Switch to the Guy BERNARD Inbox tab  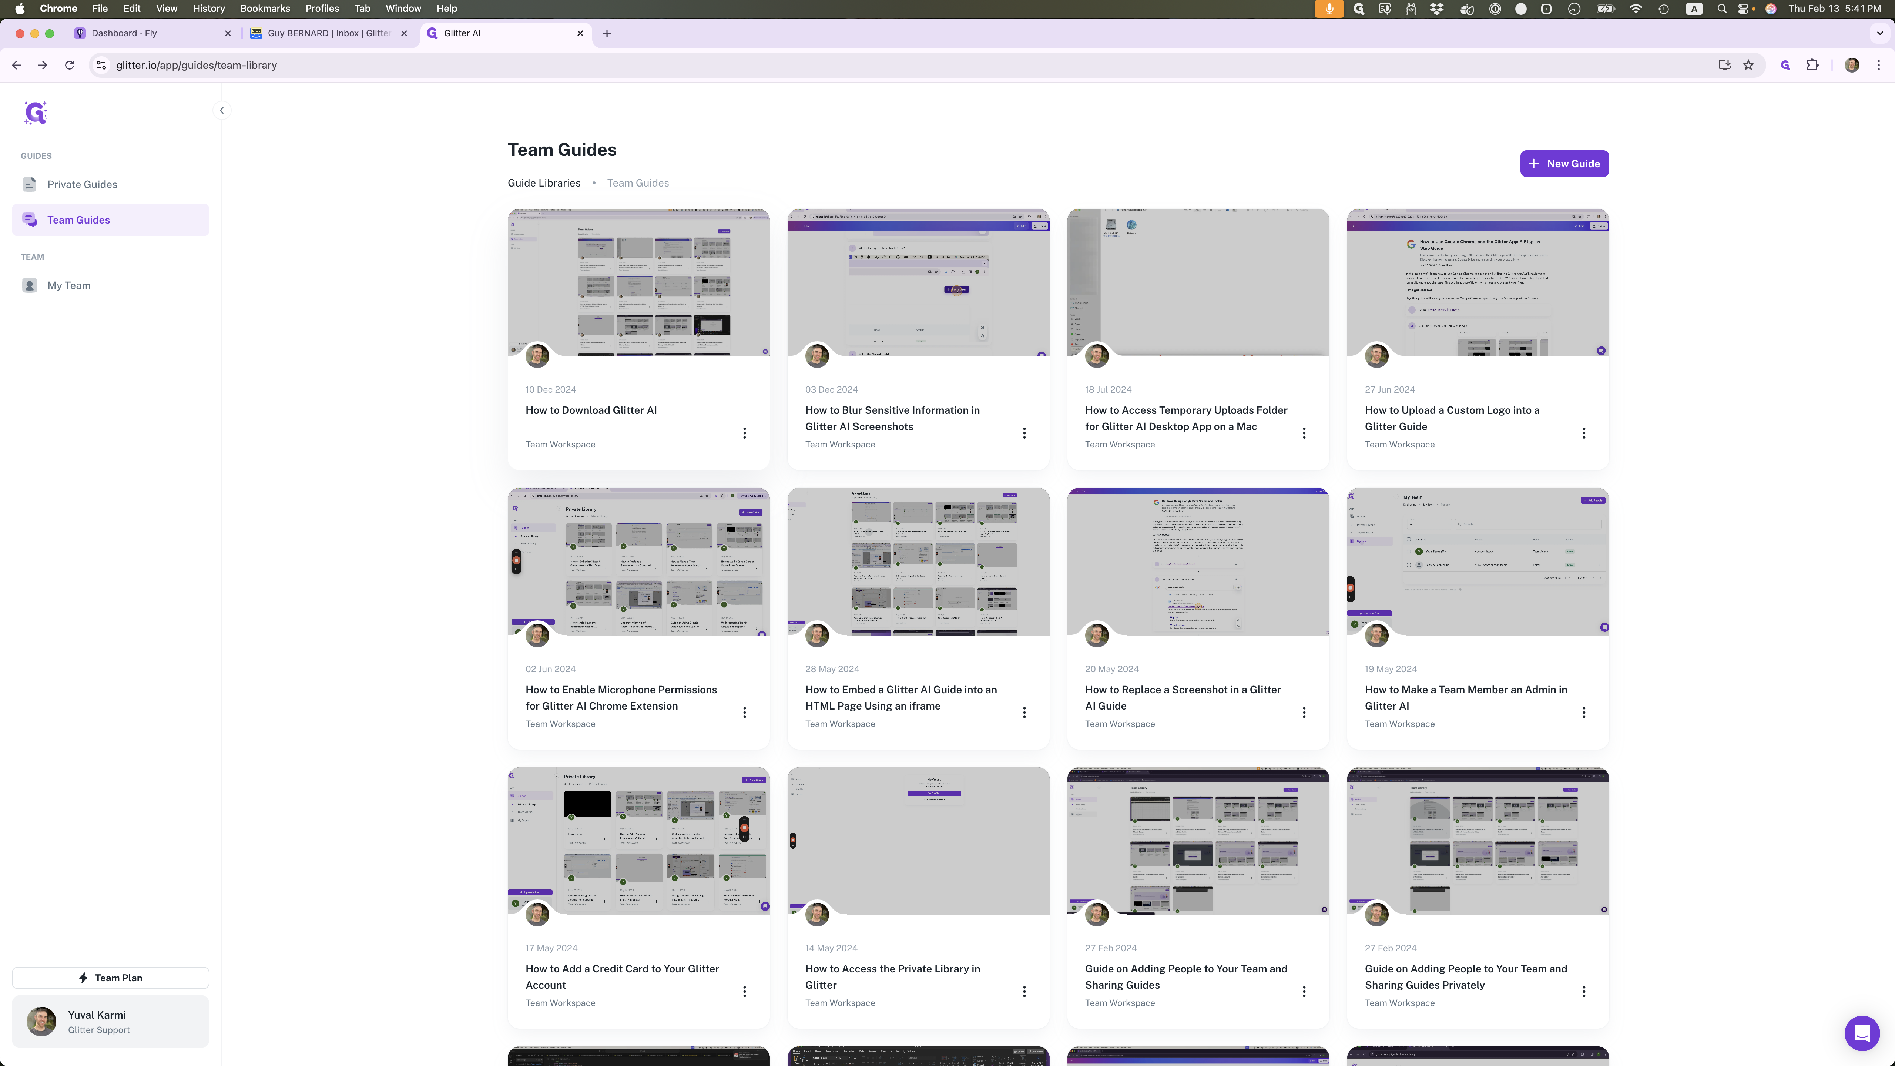(329, 33)
